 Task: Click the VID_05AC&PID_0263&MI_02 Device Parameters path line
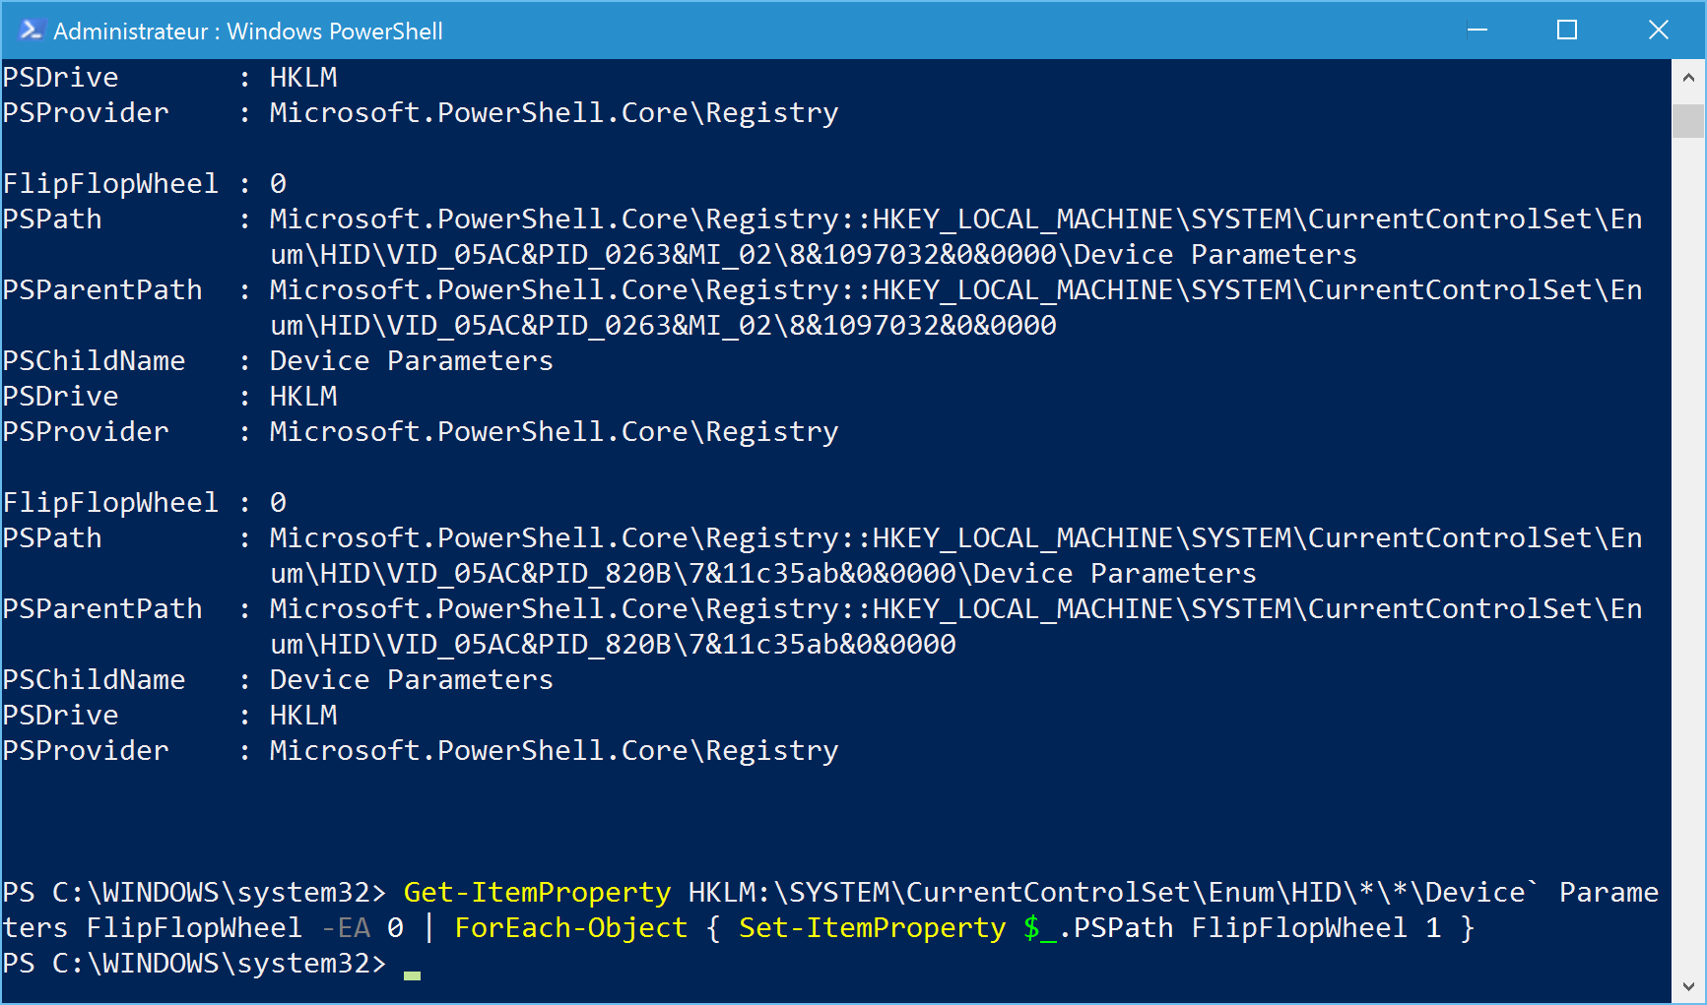click(x=814, y=255)
